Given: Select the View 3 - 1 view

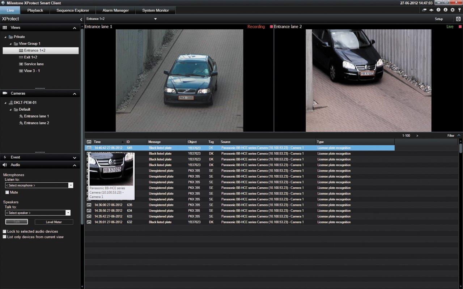Looking at the screenshot, I should click(x=32, y=71).
